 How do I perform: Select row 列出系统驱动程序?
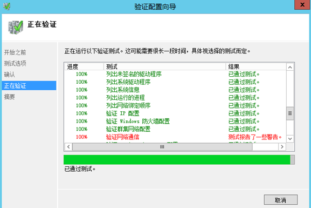click(x=175, y=82)
